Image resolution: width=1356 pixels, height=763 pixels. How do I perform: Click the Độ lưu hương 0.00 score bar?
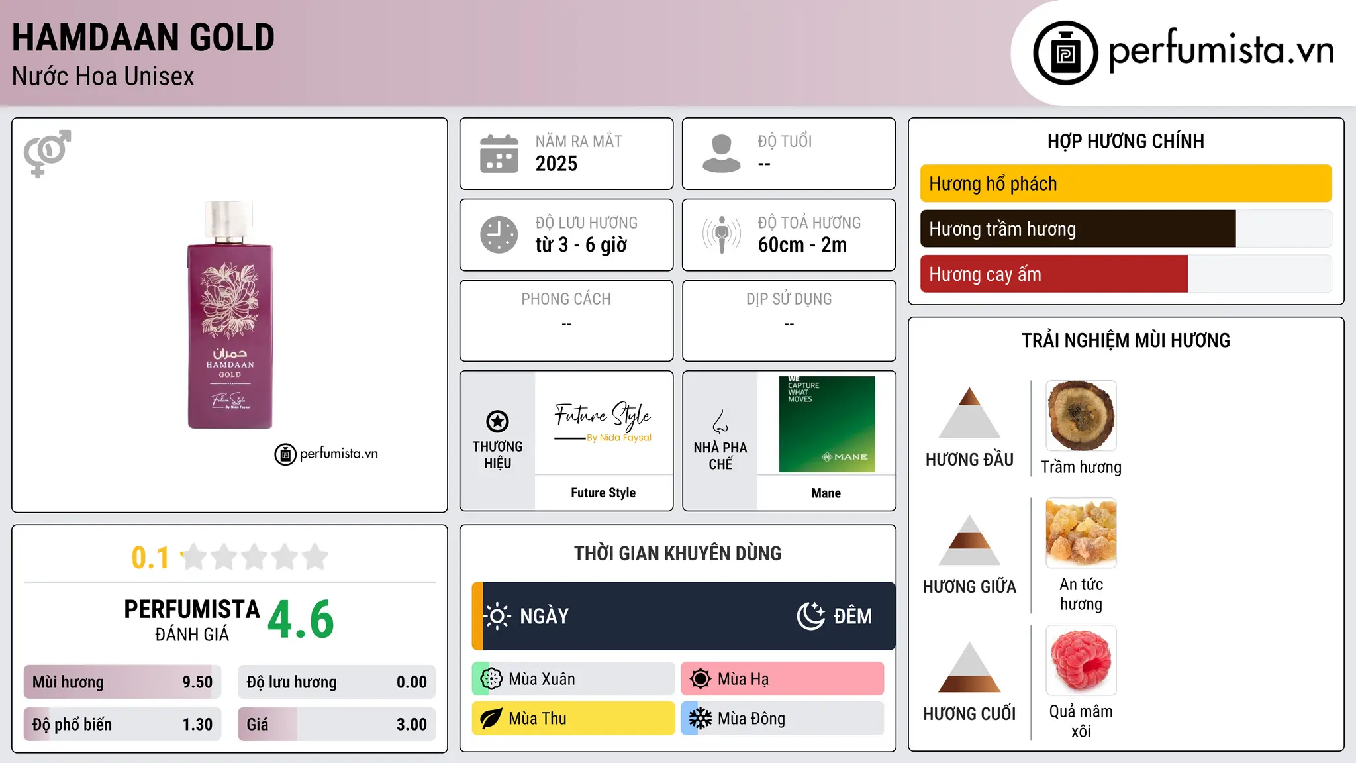point(337,682)
